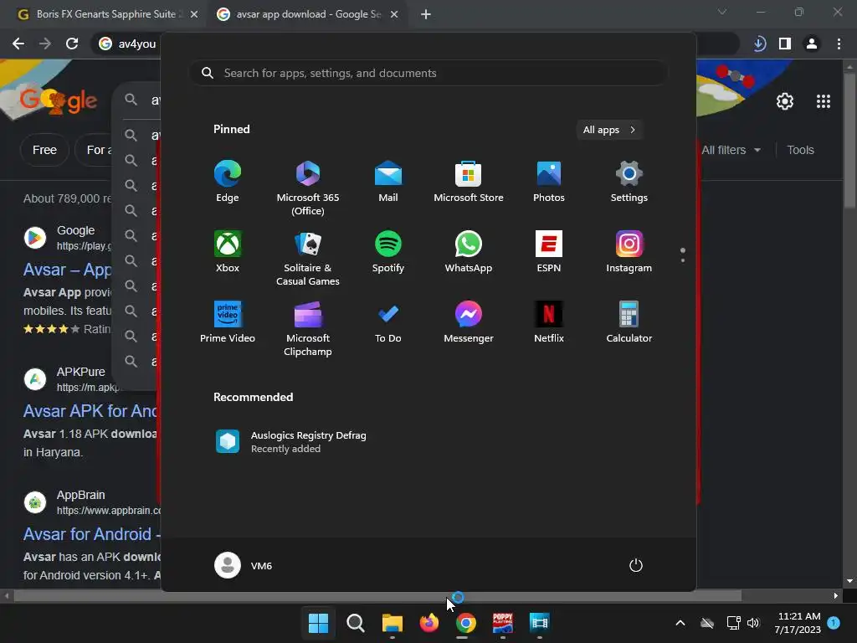Select the Free filter chip
857x643 pixels.
click(44, 150)
